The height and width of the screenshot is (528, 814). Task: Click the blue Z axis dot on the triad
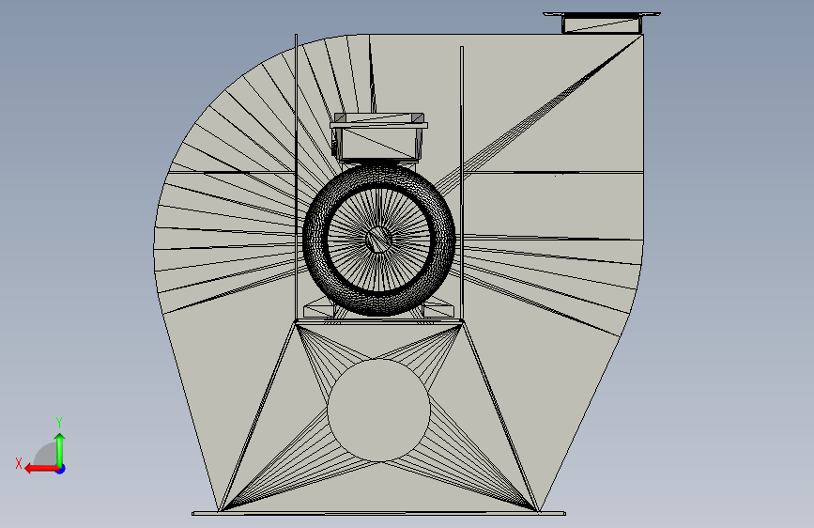click(61, 469)
